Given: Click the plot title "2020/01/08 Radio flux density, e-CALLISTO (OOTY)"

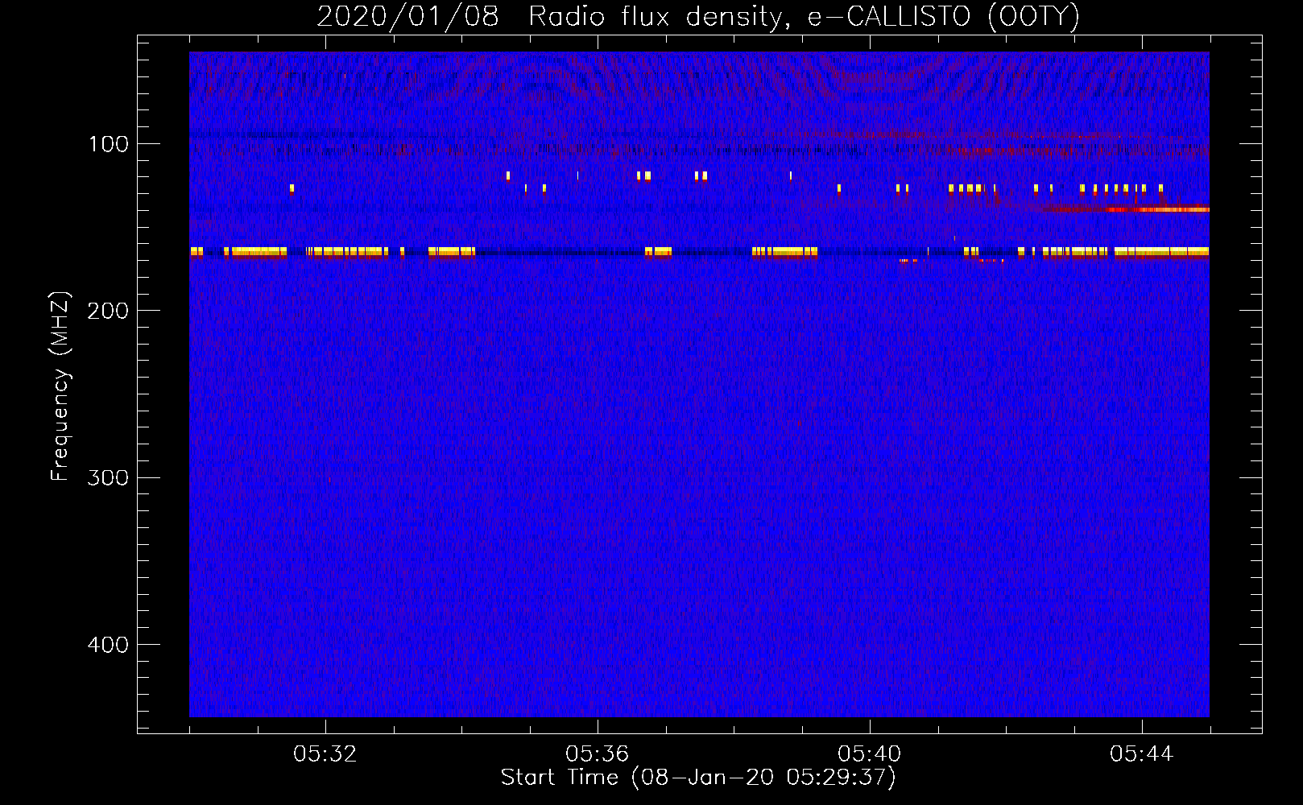Looking at the screenshot, I should (x=698, y=16).
